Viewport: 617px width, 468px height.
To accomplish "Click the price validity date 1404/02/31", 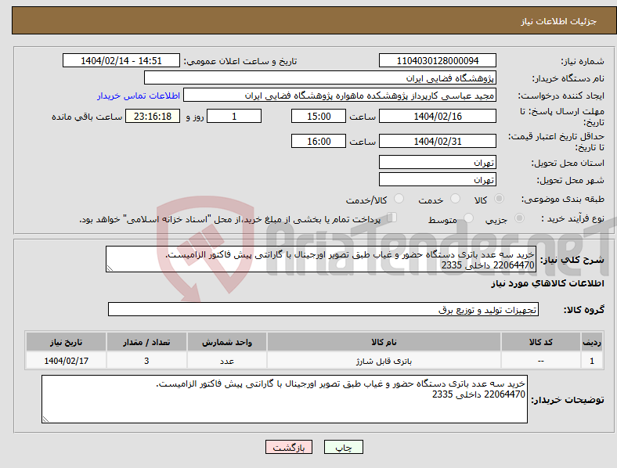I will pos(437,141).
